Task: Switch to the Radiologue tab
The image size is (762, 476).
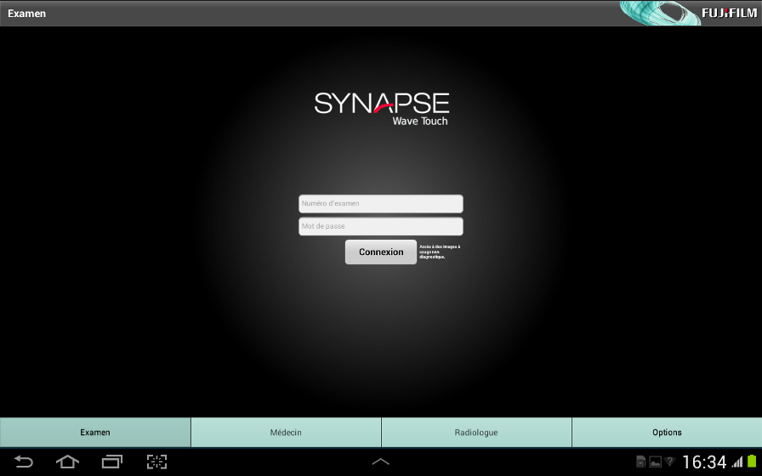Action: pos(476,433)
